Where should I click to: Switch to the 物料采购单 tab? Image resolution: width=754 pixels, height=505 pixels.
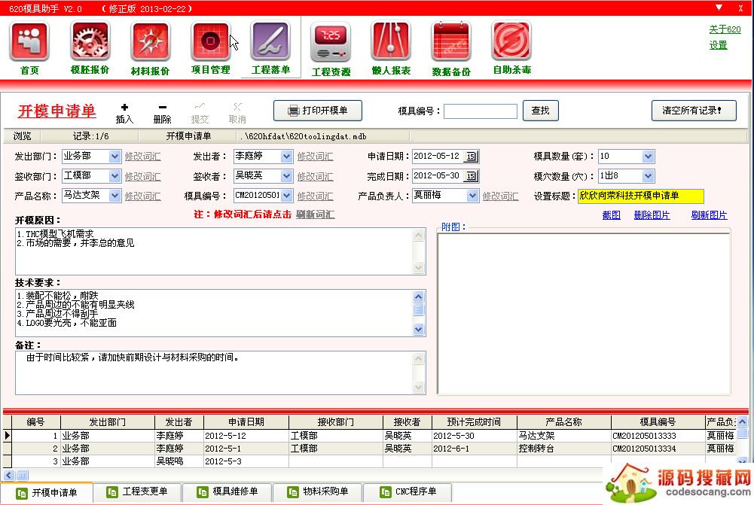pyautogui.click(x=318, y=492)
